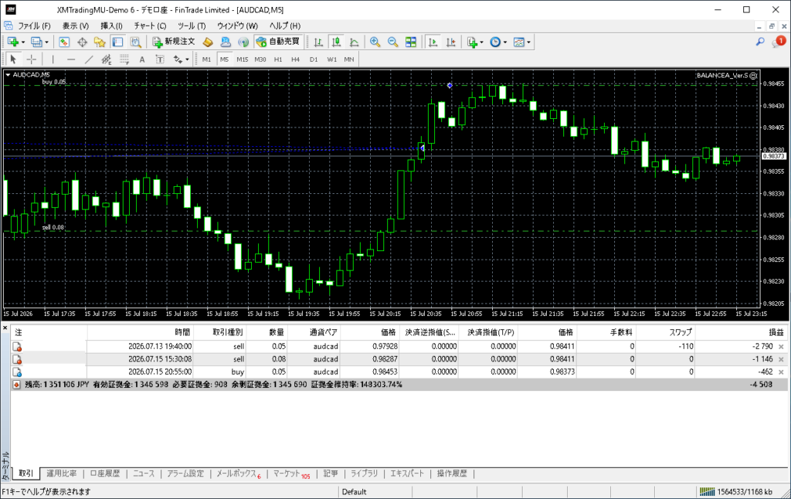Open the search magnifier in toolbar
Screen dimensions: 791x499
(x=760, y=42)
